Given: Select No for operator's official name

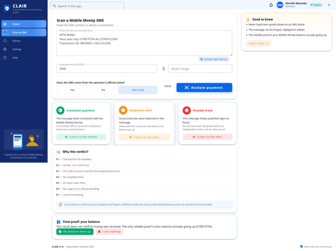Looking at the screenshot, I should pyautogui.click(x=103, y=90).
